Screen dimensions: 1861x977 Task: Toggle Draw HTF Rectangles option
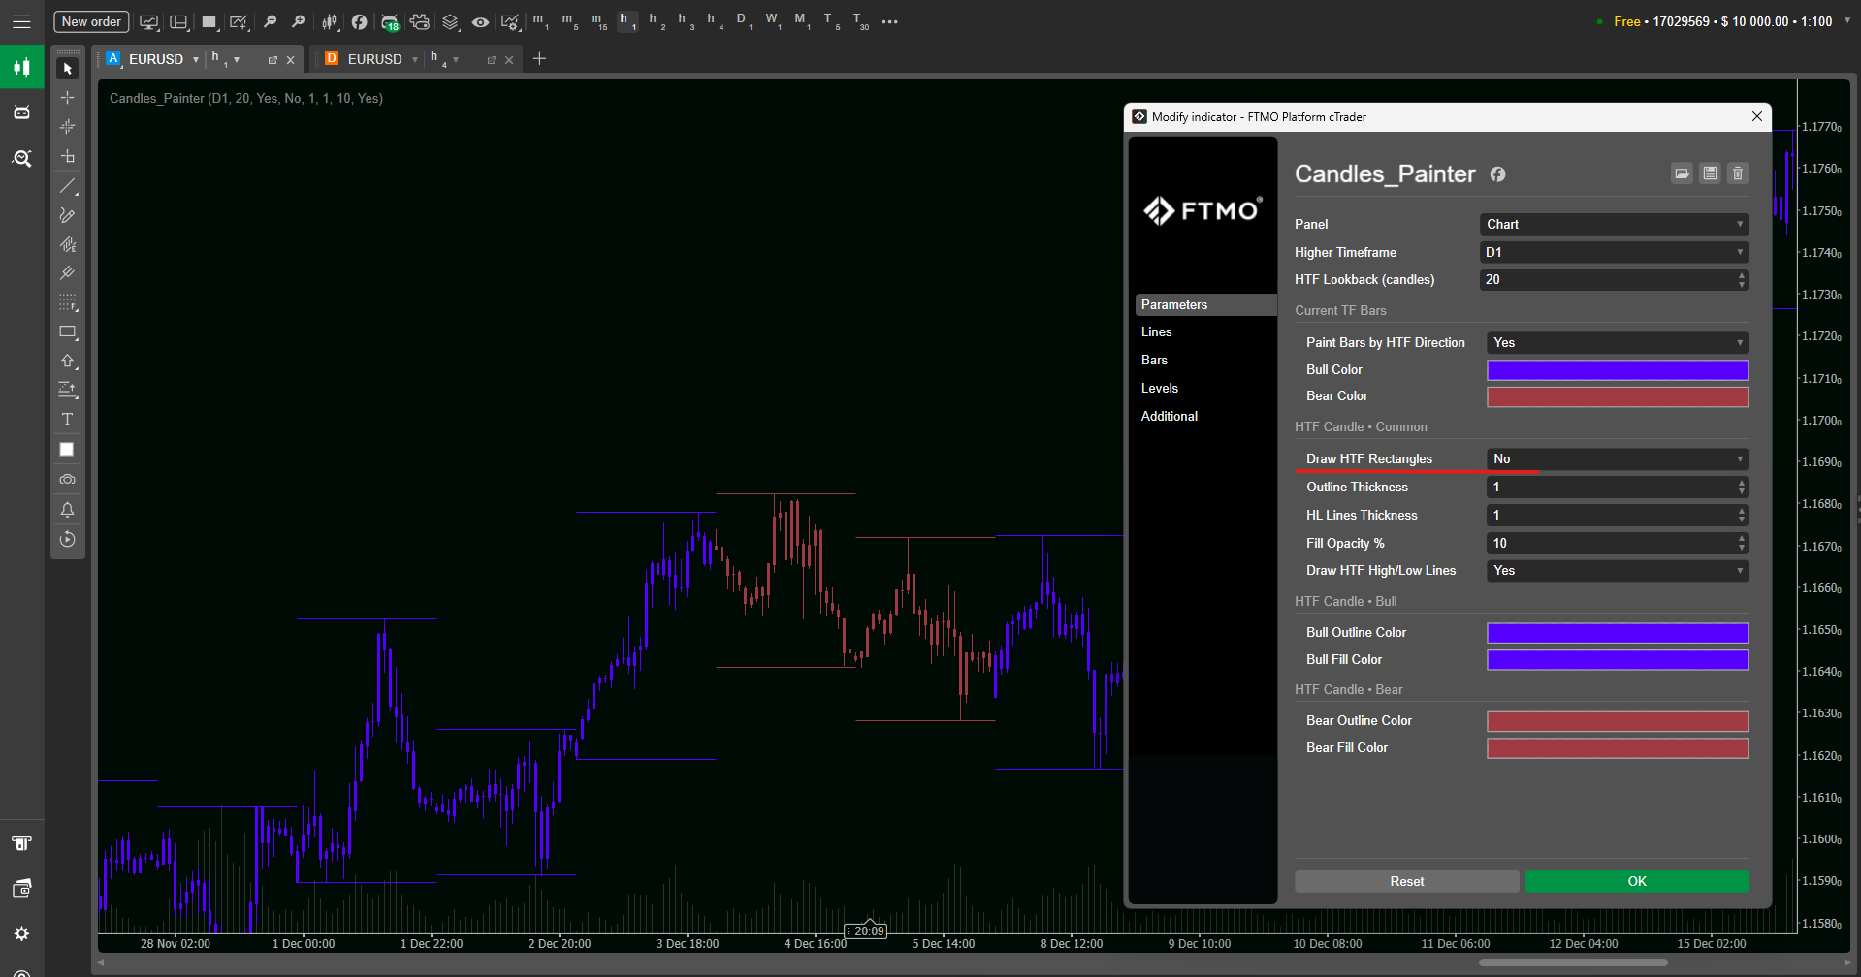(1617, 459)
